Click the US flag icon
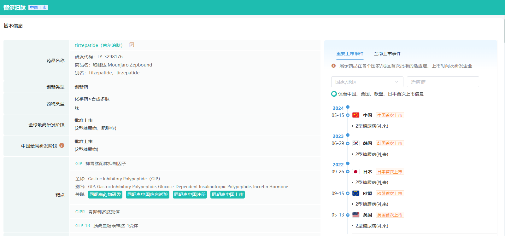505x236 pixels. click(x=356, y=215)
